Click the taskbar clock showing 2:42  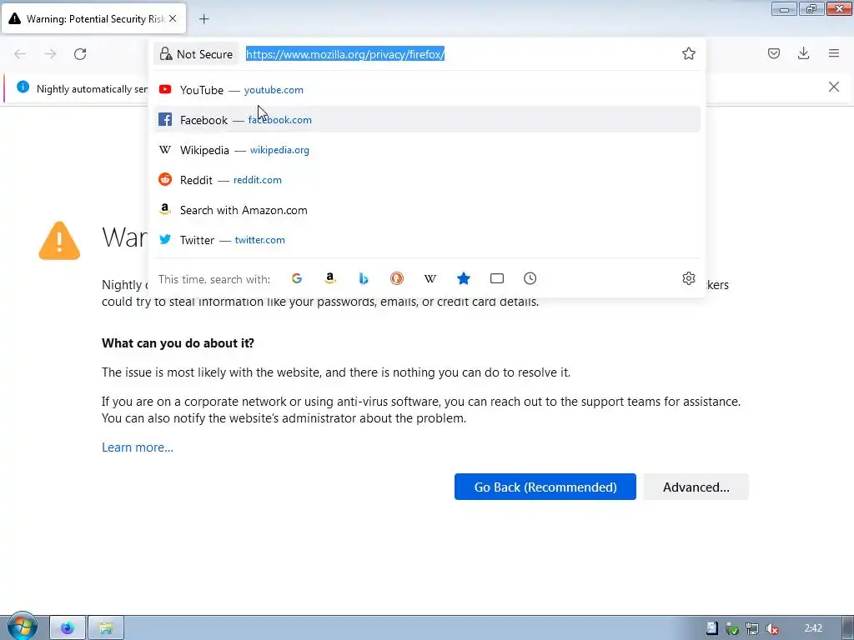[813, 628]
